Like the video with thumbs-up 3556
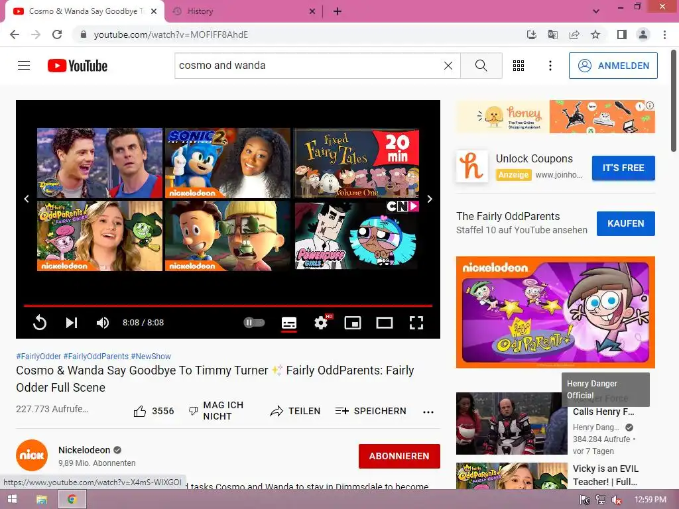The width and height of the screenshot is (679, 509). [154, 411]
